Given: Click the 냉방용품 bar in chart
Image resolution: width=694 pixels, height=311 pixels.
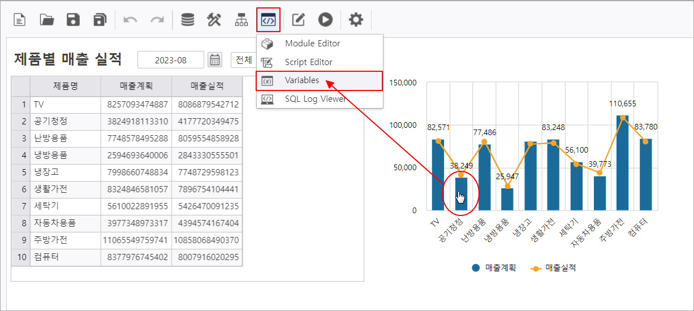Looking at the screenshot, I should pyautogui.click(x=507, y=199).
